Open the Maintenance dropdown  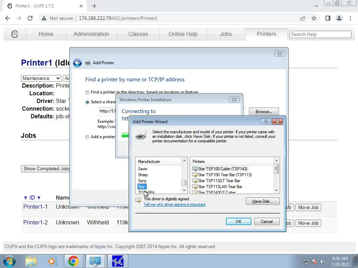41,79
